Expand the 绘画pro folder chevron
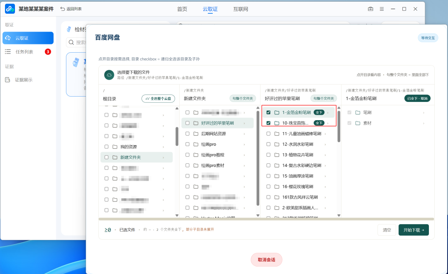Viewport: 448px width, 274px height. click(x=244, y=144)
